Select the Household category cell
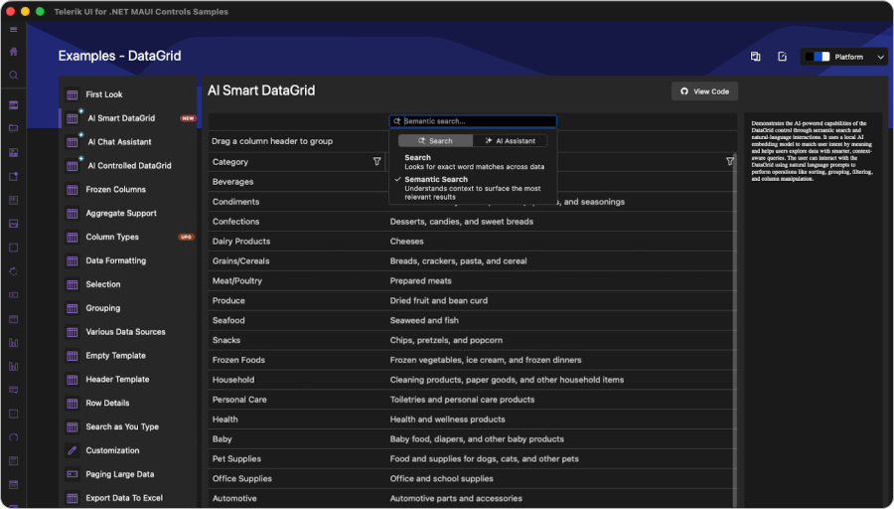 click(x=296, y=380)
